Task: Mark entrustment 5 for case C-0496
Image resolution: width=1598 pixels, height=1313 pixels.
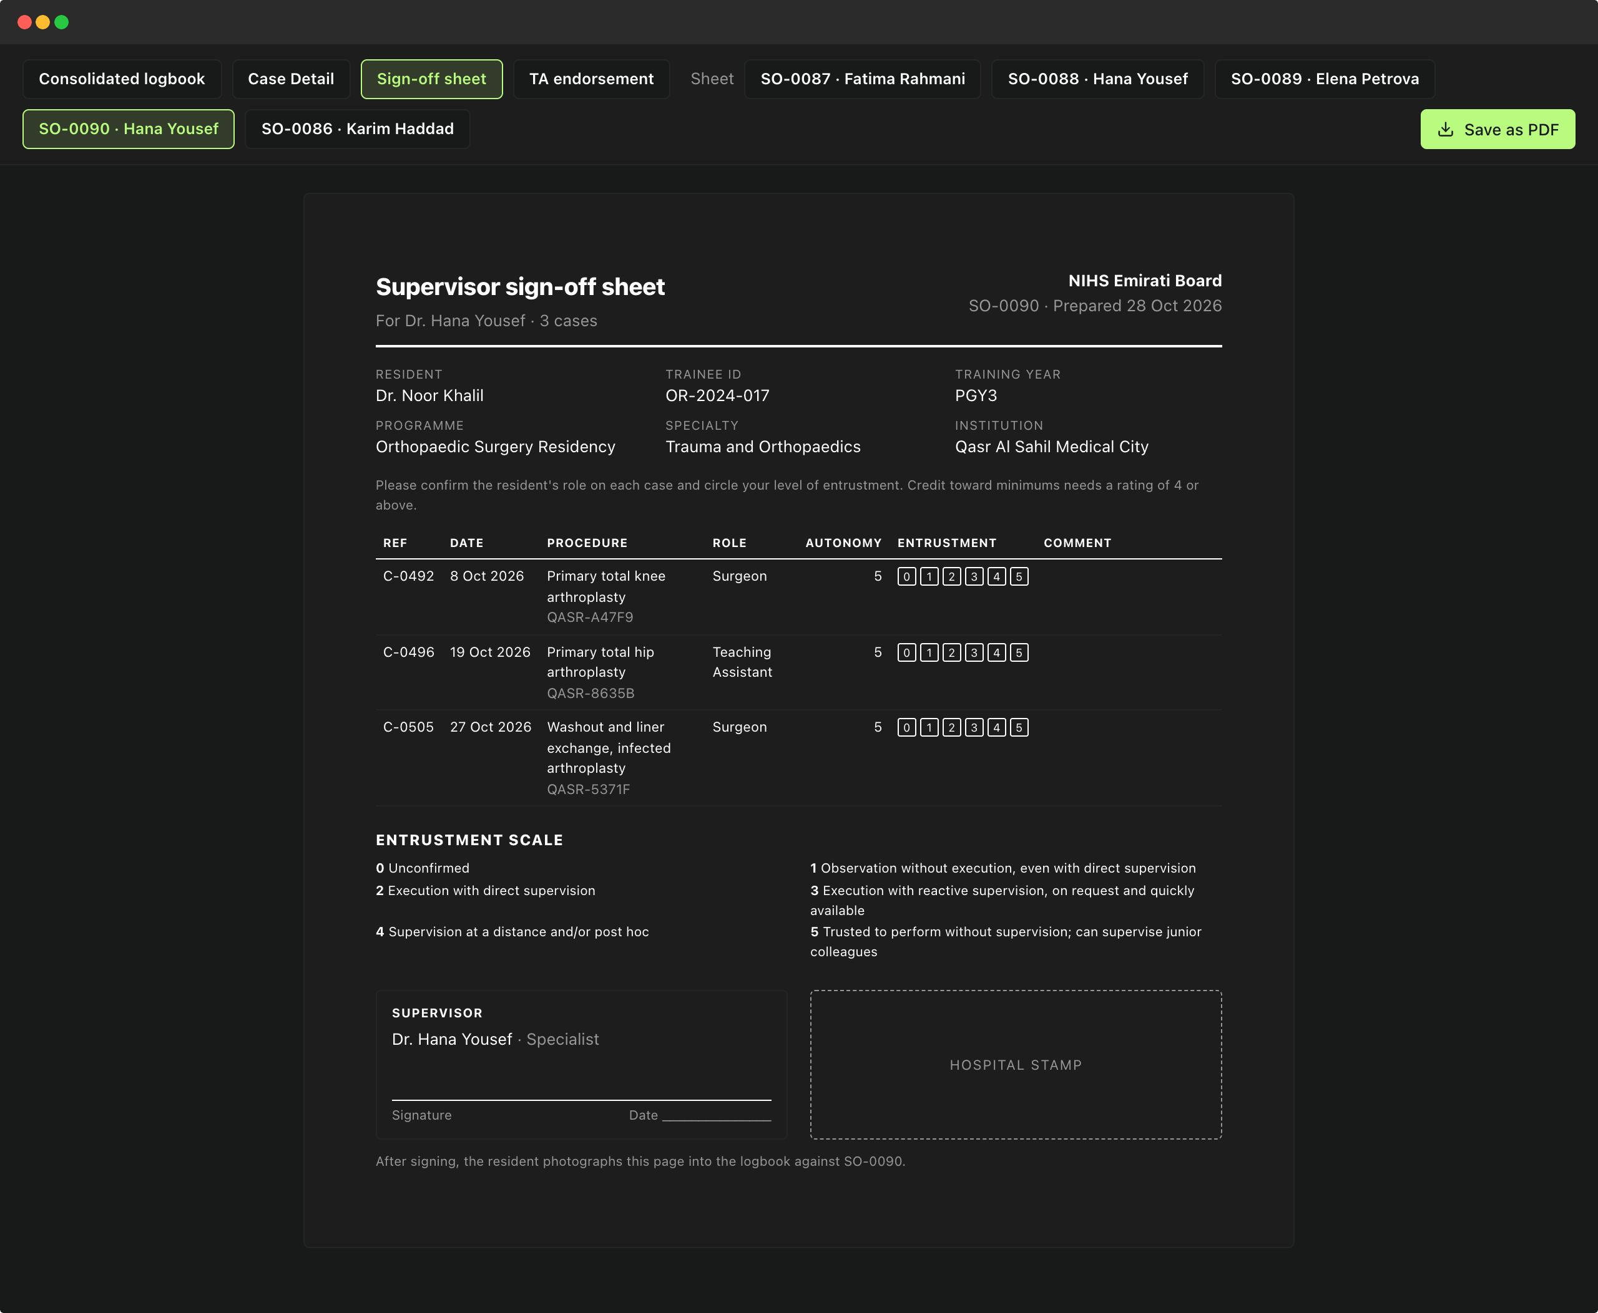Action: pyautogui.click(x=1019, y=652)
